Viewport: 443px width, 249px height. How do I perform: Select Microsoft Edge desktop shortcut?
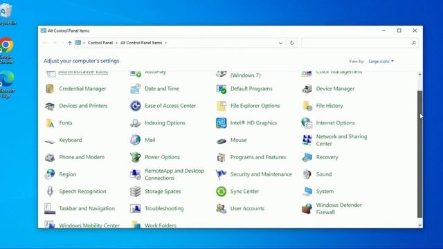pos(7,84)
